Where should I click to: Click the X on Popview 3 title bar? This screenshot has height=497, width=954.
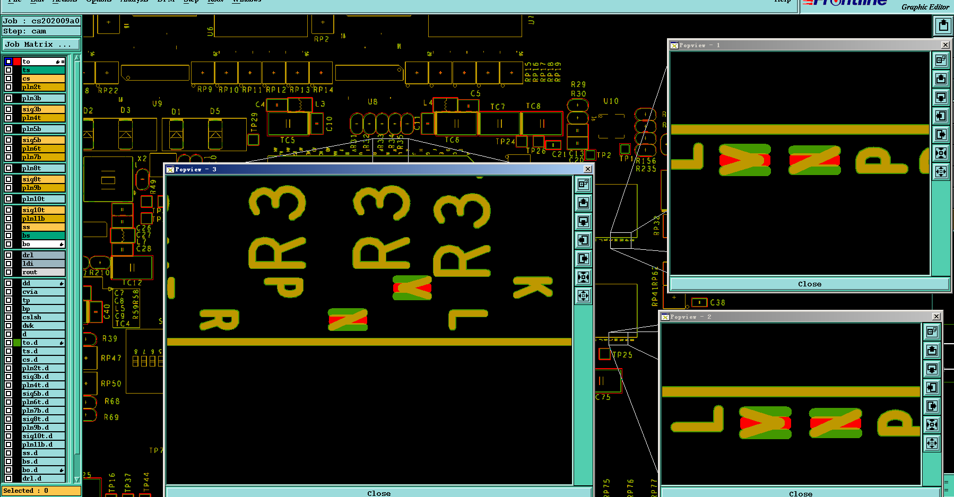coord(587,169)
